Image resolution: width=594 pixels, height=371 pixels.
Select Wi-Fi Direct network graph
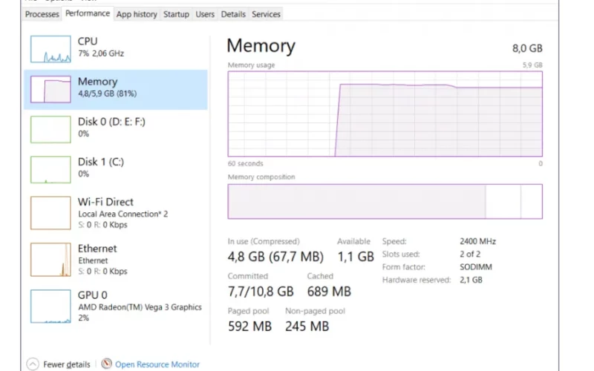(x=50, y=213)
